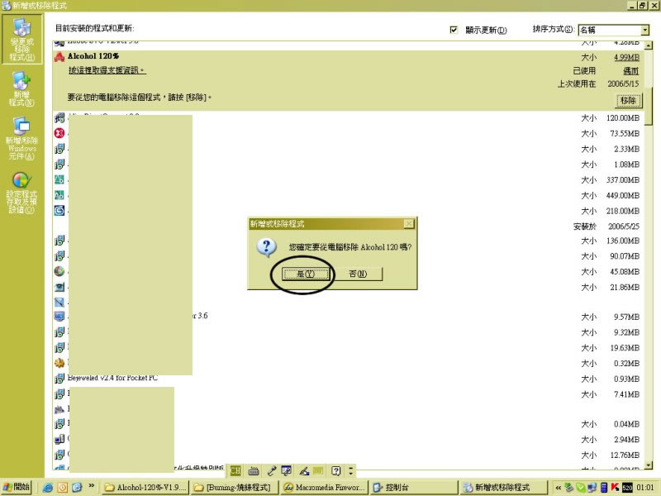Screen dimensions: 661x496
Task: Click the second quick launch icon
Action: [63, 488]
